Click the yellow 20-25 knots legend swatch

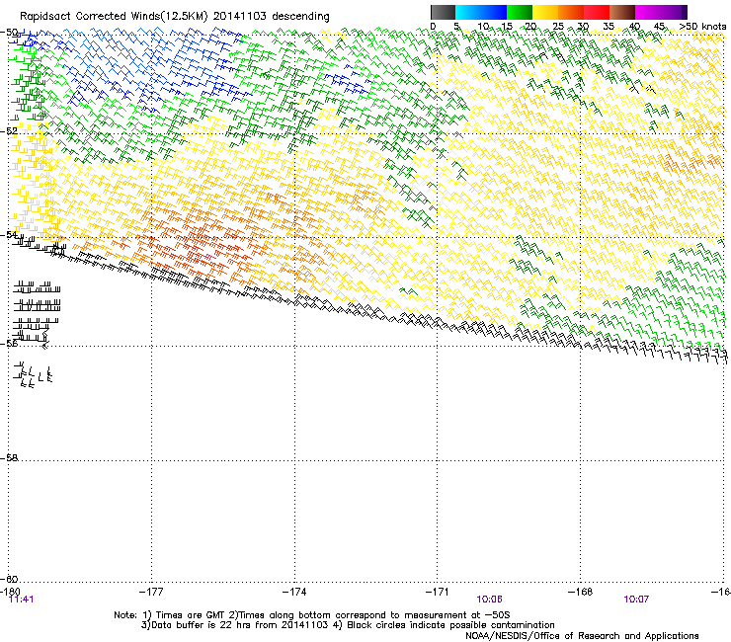tap(545, 12)
